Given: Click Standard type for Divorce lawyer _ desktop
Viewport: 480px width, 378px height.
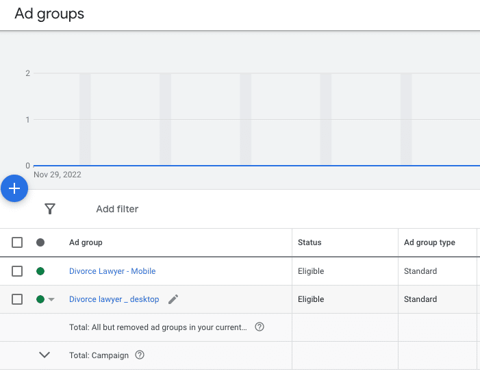Looking at the screenshot, I should pos(420,299).
